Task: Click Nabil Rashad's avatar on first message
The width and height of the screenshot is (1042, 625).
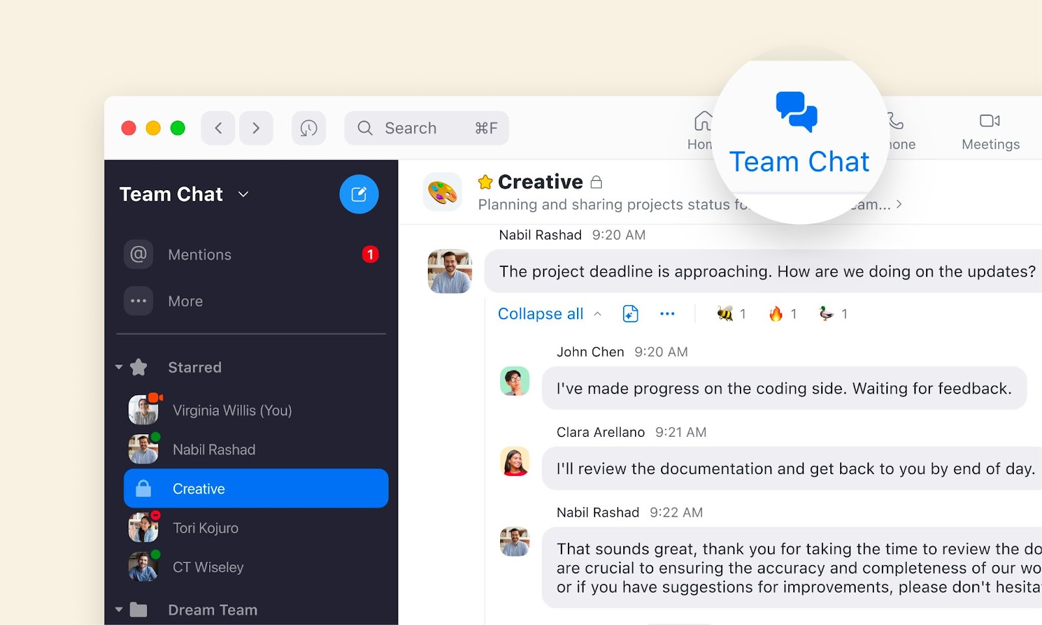Action: pos(449,271)
